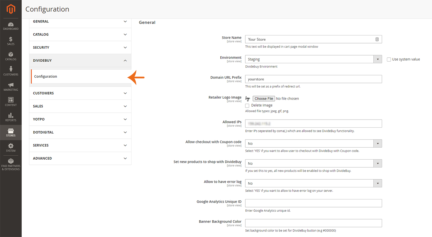
Task: Click the Choose File button
Action: [264, 99]
